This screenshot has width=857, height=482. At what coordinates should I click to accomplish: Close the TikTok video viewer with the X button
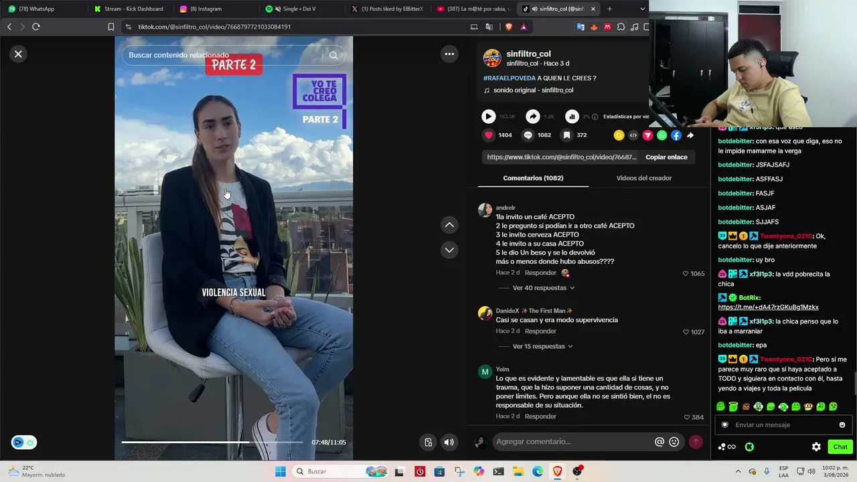[18, 54]
